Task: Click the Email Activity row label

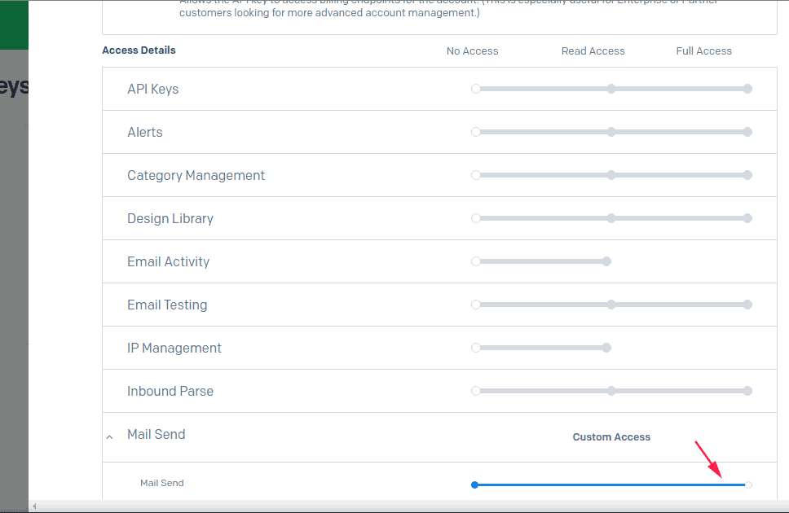Action: tap(168, 262)
